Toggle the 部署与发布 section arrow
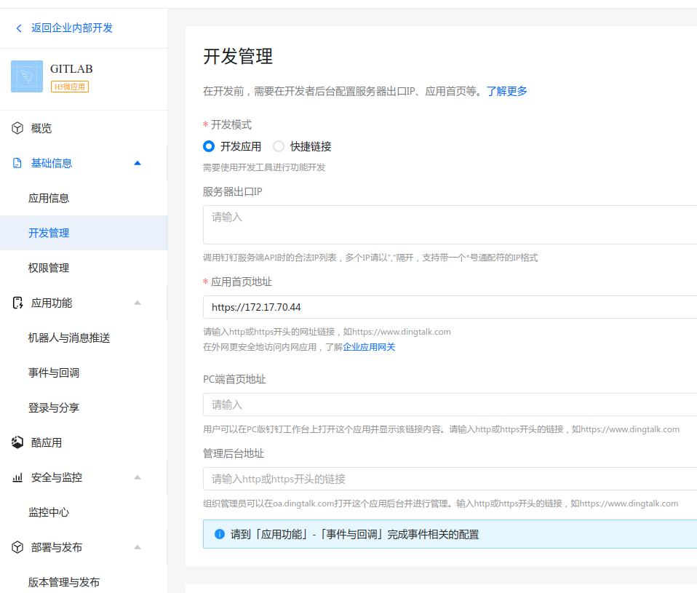The height and width of the screenshot is (593, 697). (138, 547)
